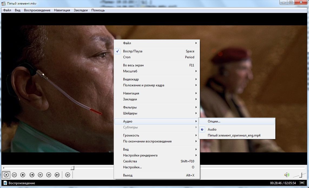The width and height of the screenshot is (309, 188).
Task: Expand По окончании воспроизведения submenu
Action: [157, 141]
